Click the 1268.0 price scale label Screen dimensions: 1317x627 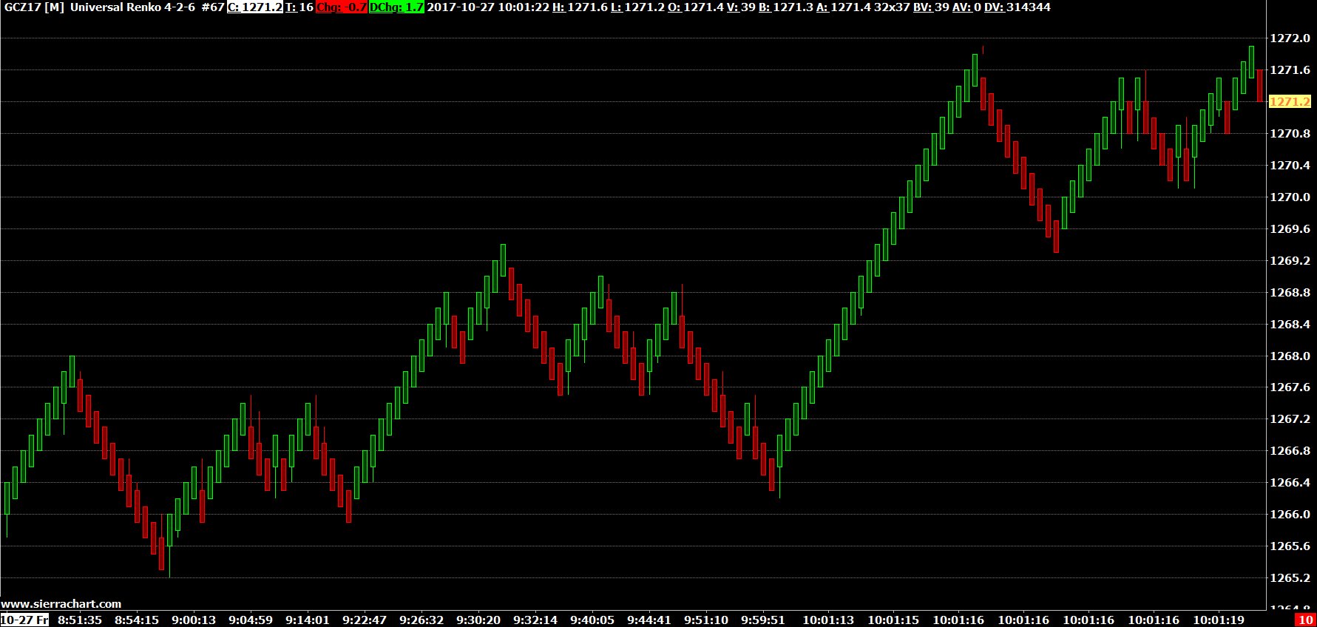[x=1290, y=356]
